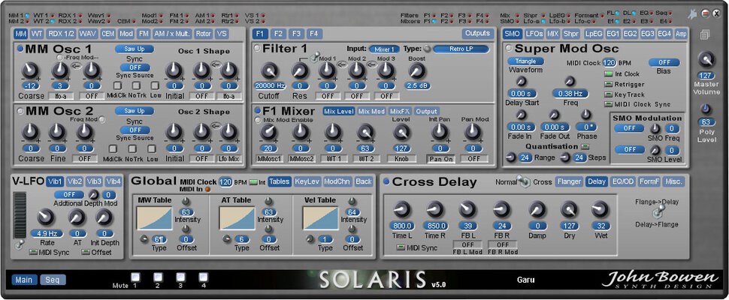Viewport: 729px width, 300px height.
Task: Open the Lfo Mix source selector
Action: click(230, 158)
